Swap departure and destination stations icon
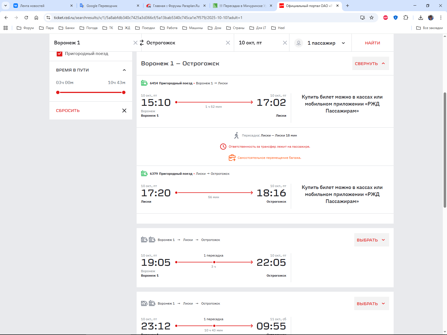Viewport: 447px width, 335px height. coord(142,43)
